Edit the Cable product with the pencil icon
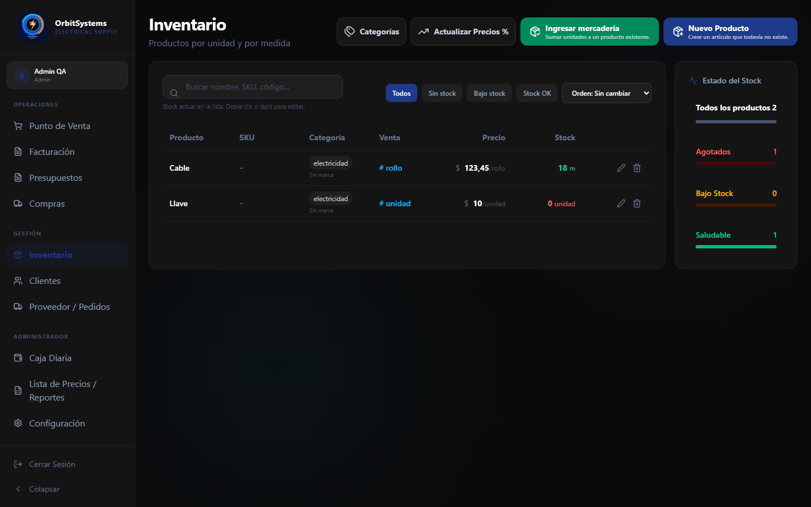This screenshot has height=507, width=811. (x=621, y=168)
